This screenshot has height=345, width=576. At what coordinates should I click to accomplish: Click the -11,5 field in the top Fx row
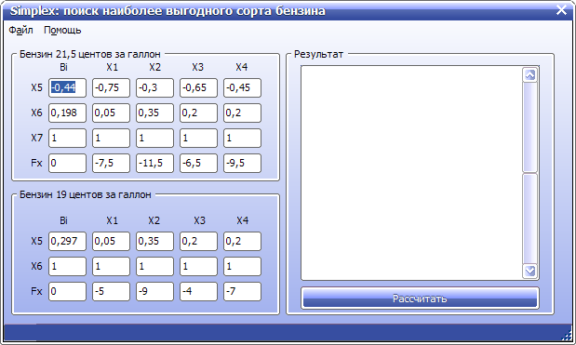click(x=154, y=163)
